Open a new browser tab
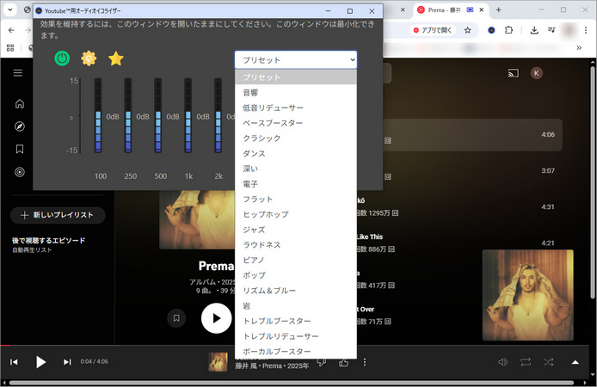This screenshot has height=387, width=597. (x=498, y=10)
